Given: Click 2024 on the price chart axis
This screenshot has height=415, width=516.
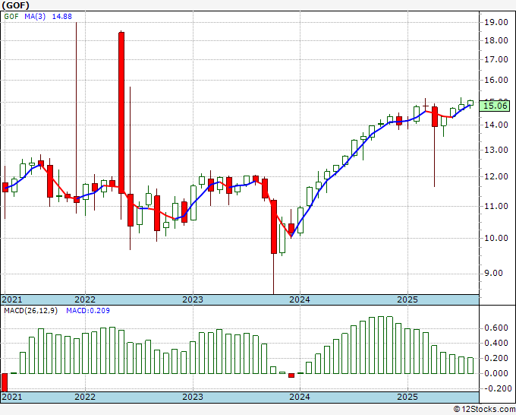Looking at the screenshot, I should (x=300, y=299).
